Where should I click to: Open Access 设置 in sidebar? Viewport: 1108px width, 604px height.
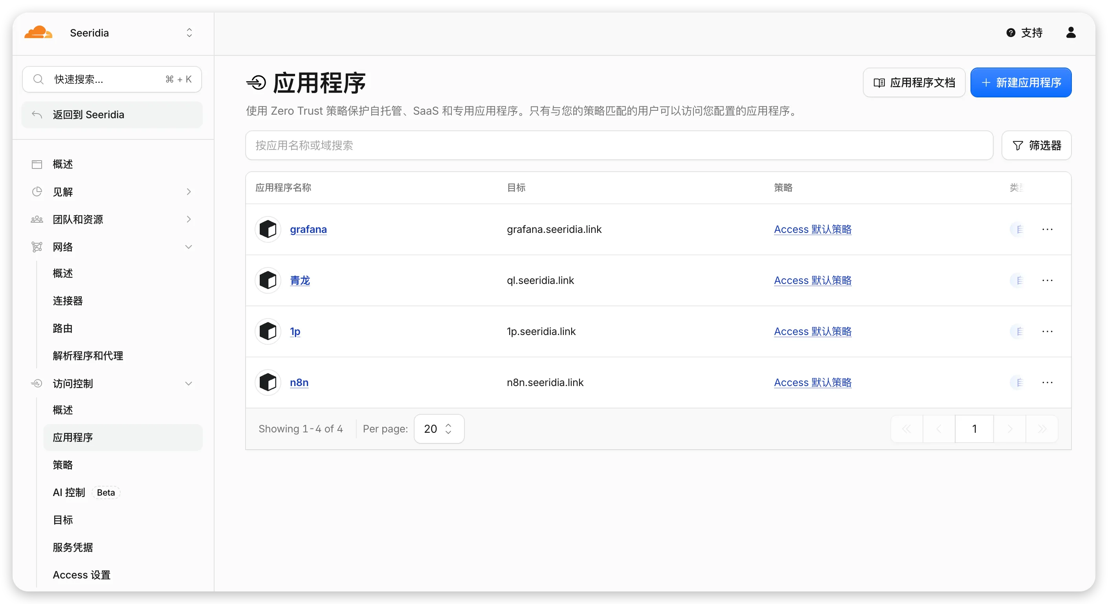click(82, 575)
